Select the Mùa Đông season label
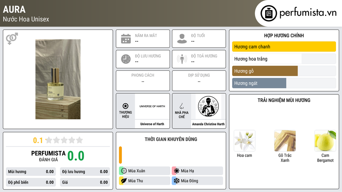Screen dimensions: 342x192 click(189, 181)
